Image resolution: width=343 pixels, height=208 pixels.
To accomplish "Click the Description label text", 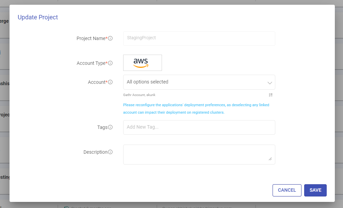I will [95, 152].
